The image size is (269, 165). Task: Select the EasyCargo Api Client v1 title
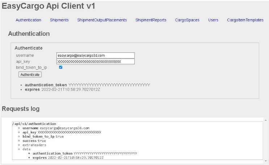(x=49, y=6)
